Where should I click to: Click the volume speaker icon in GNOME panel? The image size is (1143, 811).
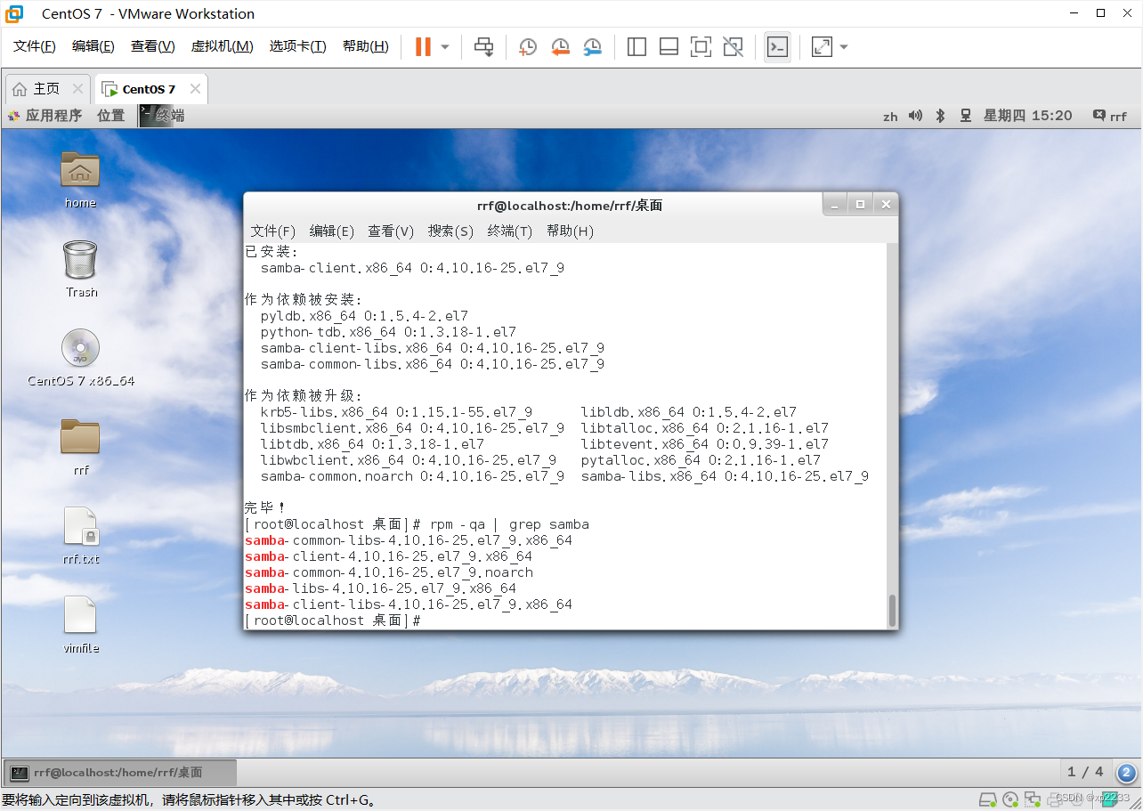click(915, 116)
